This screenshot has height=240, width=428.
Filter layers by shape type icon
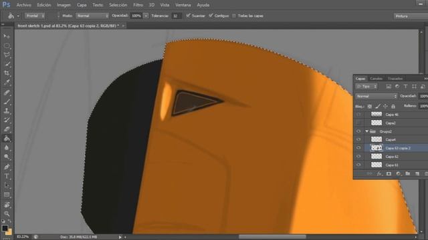415,87
